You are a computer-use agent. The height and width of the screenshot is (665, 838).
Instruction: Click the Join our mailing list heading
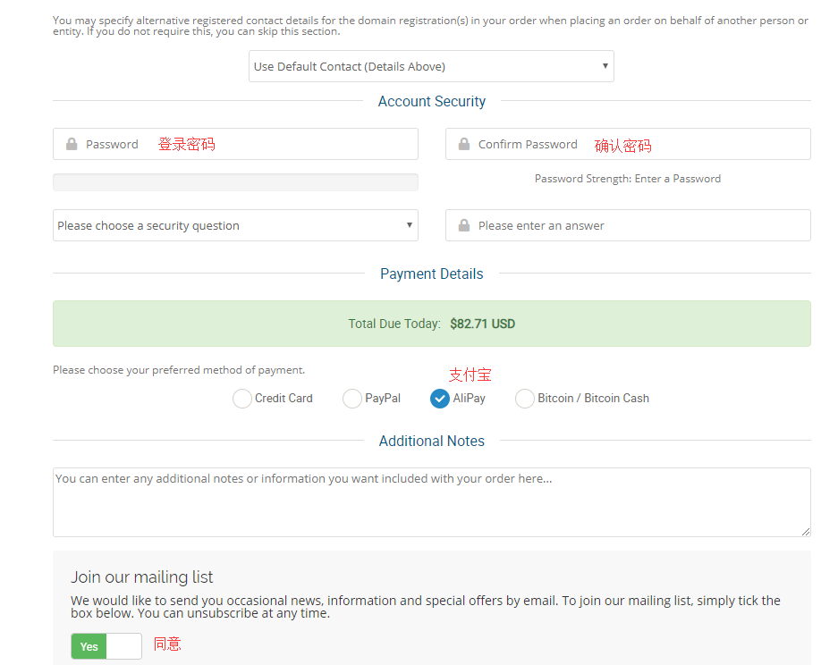[141, 577]
